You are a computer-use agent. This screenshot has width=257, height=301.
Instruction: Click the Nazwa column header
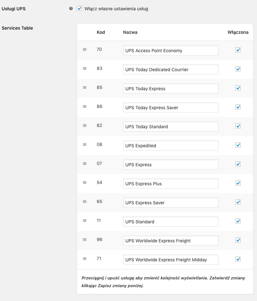point(130,32)
